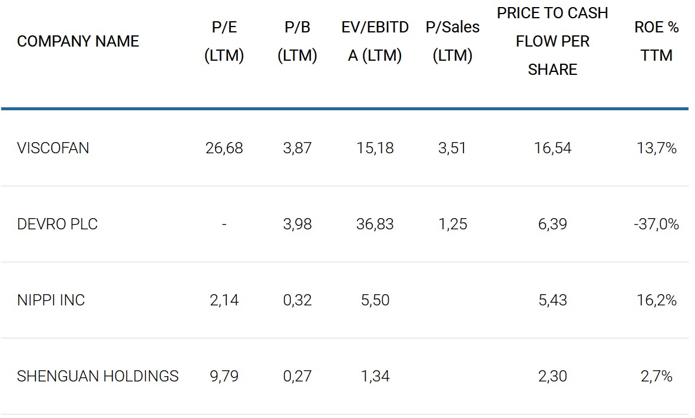695x418 pixels.
Task: Click DEVRO PLC's ROE value -37,0%
Action: (656, 224)
